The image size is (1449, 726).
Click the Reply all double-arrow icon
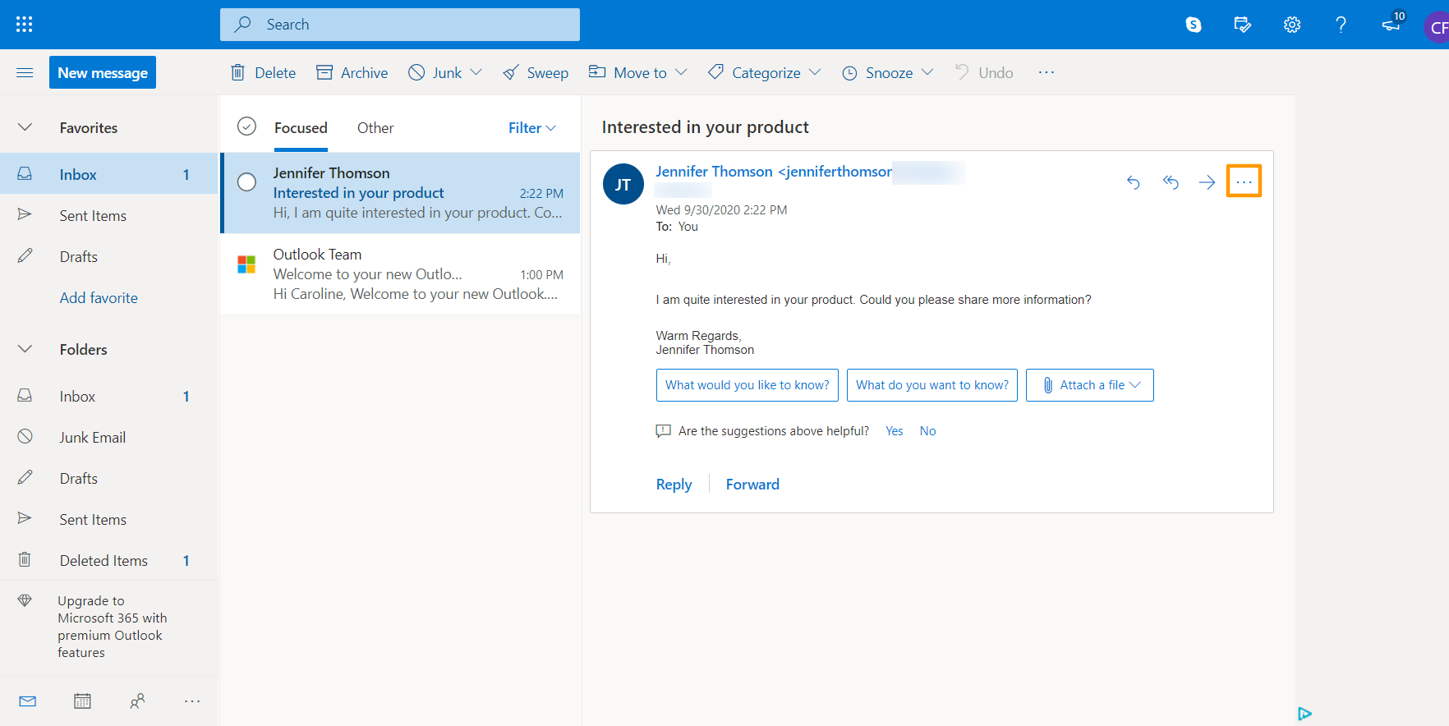[x=1171, y=182]
